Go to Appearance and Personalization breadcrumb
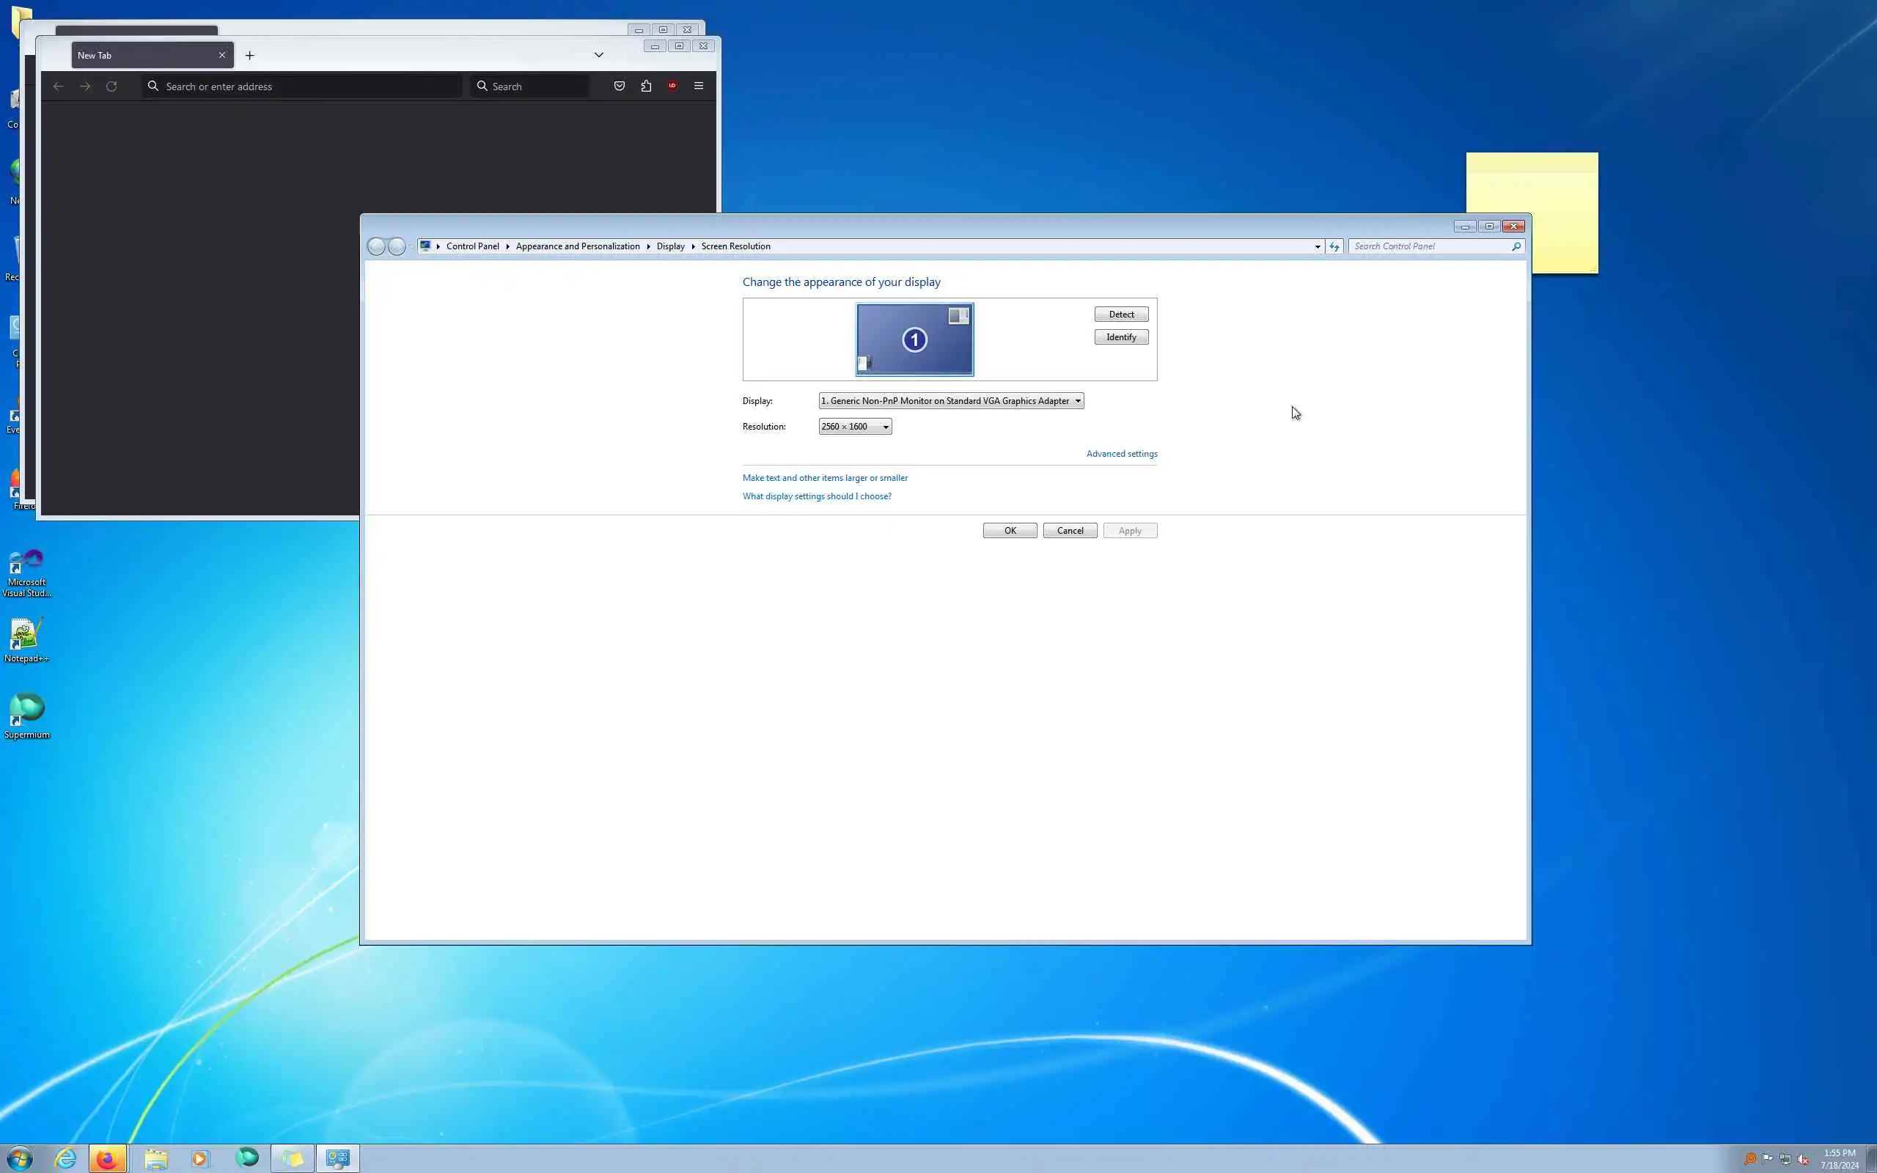The height and width of the screenshot is (1173, 1877). click(x=577, y=247)
